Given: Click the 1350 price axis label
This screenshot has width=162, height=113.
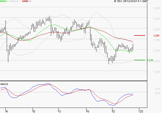Looking at the screenshot, I should point(157,40).
